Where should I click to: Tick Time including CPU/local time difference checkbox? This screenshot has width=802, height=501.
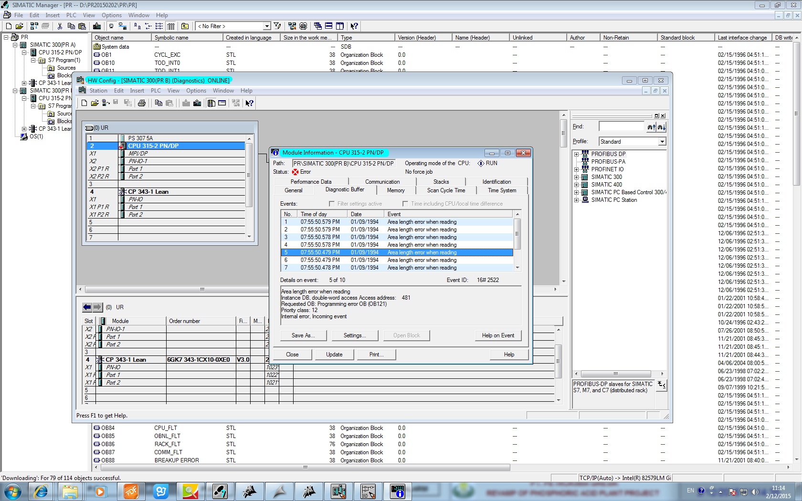[405, 204]
